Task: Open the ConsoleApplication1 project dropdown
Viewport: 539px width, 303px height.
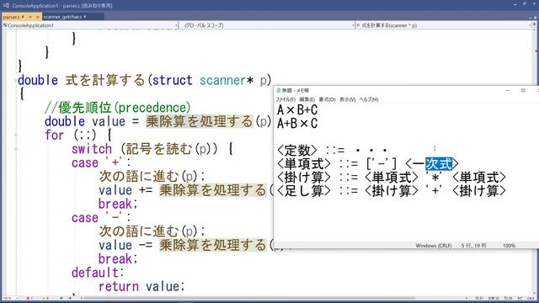Action: click(90, 25)
